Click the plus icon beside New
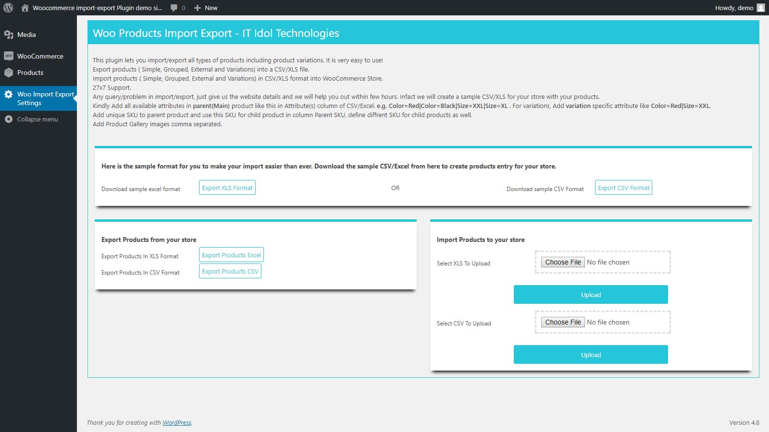The height and width of the screenshot is (432, 769). (197, 8)
